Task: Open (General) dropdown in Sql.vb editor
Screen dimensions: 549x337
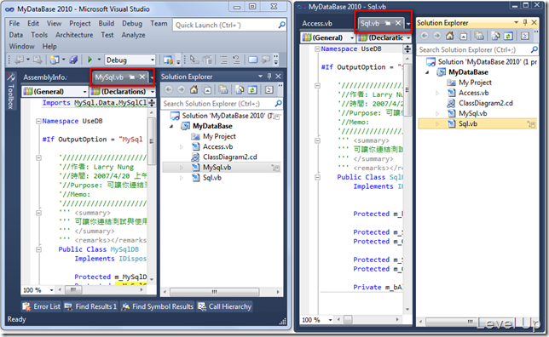Action: pyautogui.click(x=352, y=37)
